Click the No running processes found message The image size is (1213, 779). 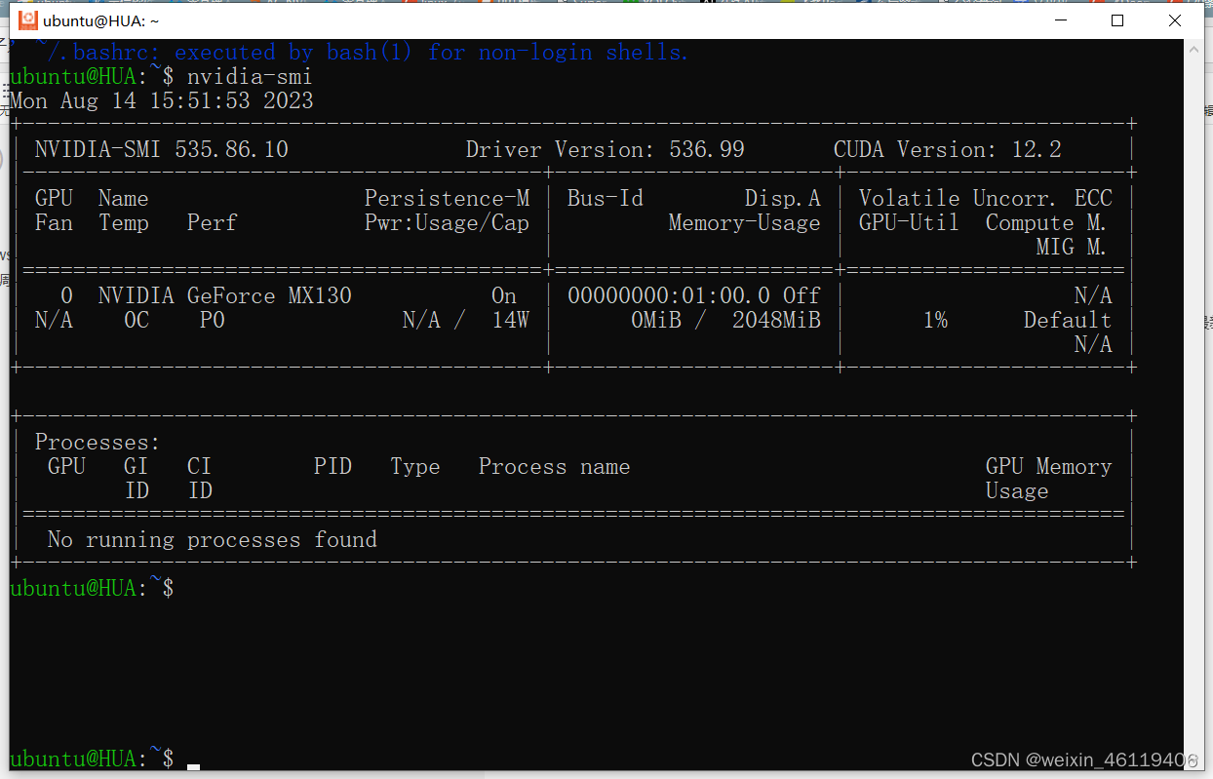(214, 539)
